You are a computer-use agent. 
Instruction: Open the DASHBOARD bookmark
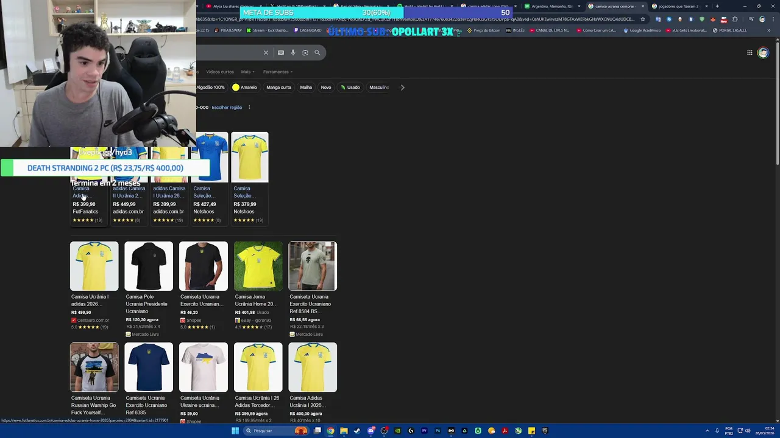pyautogui.click(x=307, y=30)
